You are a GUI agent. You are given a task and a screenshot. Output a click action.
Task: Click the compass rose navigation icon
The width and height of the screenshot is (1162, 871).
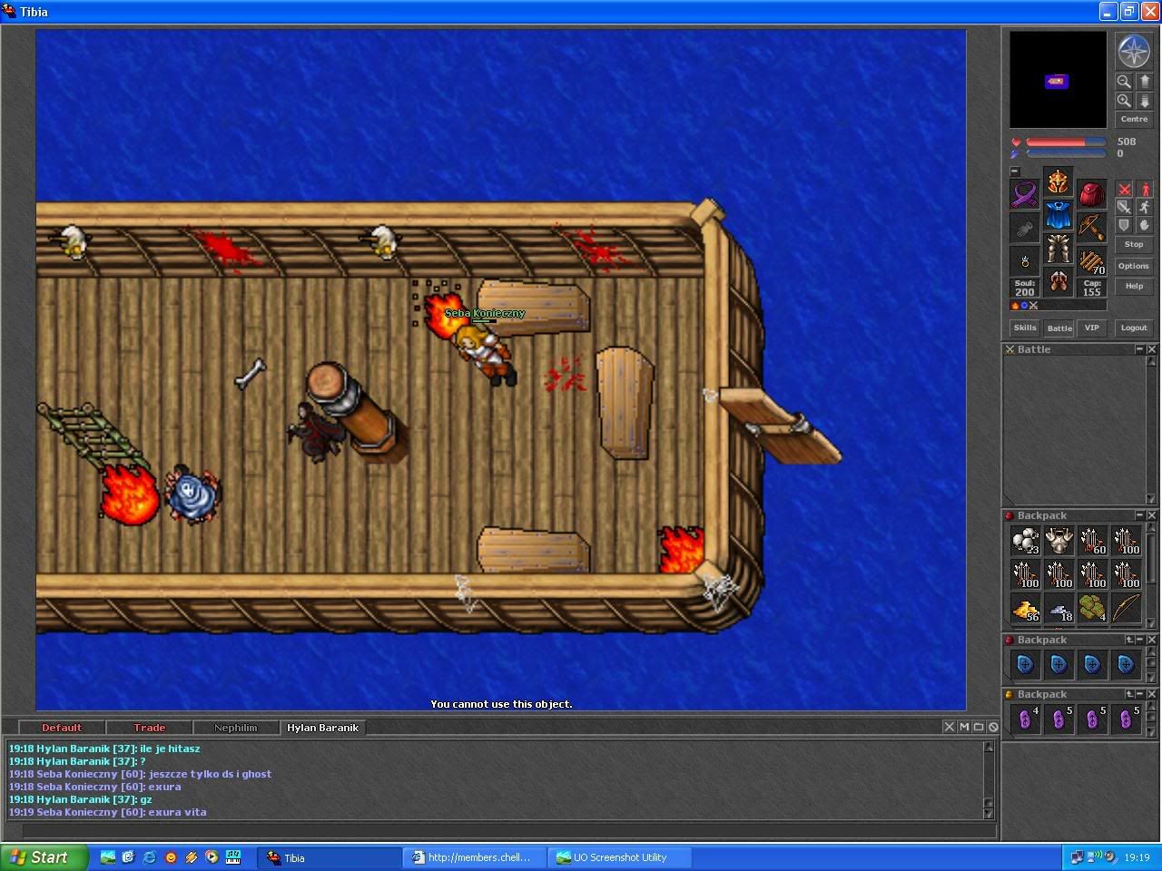[1134, 51]
